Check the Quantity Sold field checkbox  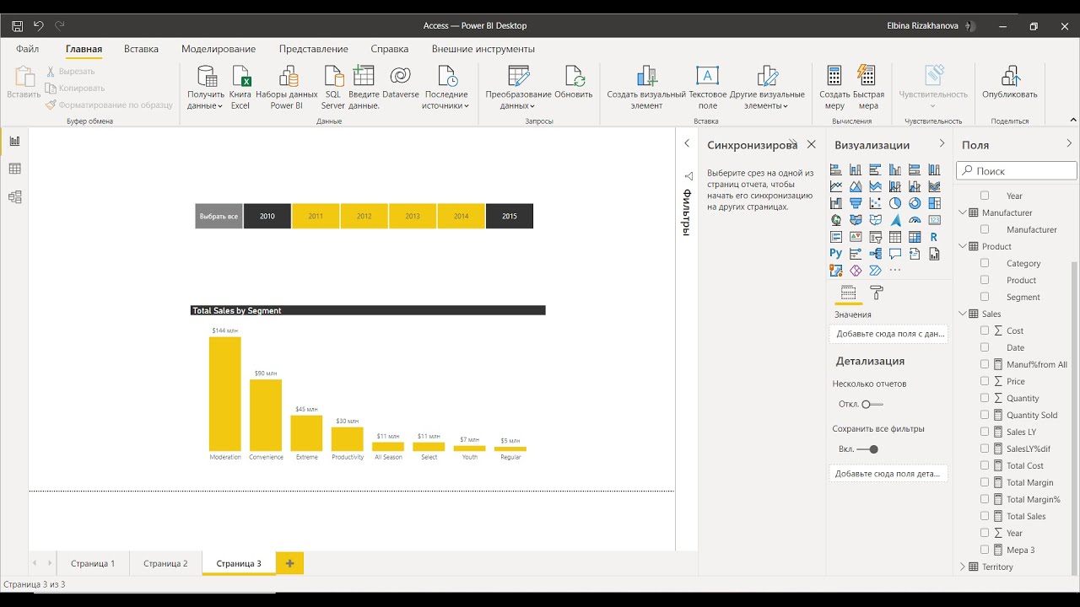coord(985,415)
